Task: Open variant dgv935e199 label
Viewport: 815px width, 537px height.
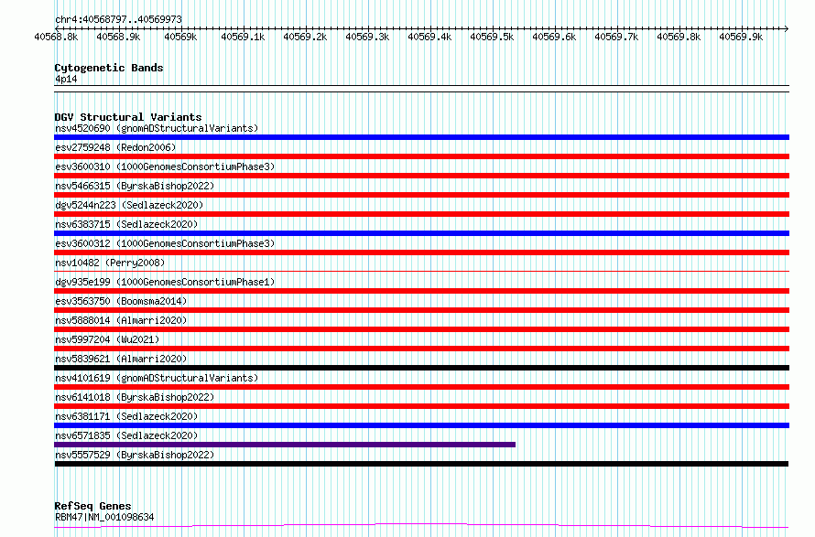Action: pos(165,282)
